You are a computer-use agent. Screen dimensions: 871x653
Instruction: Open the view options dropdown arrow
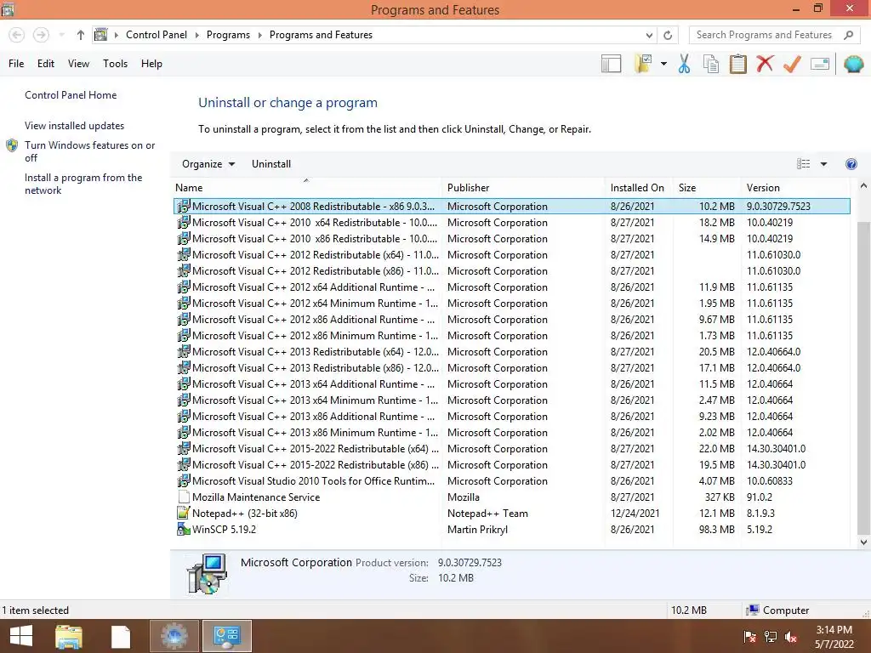(x=823, y=164)
